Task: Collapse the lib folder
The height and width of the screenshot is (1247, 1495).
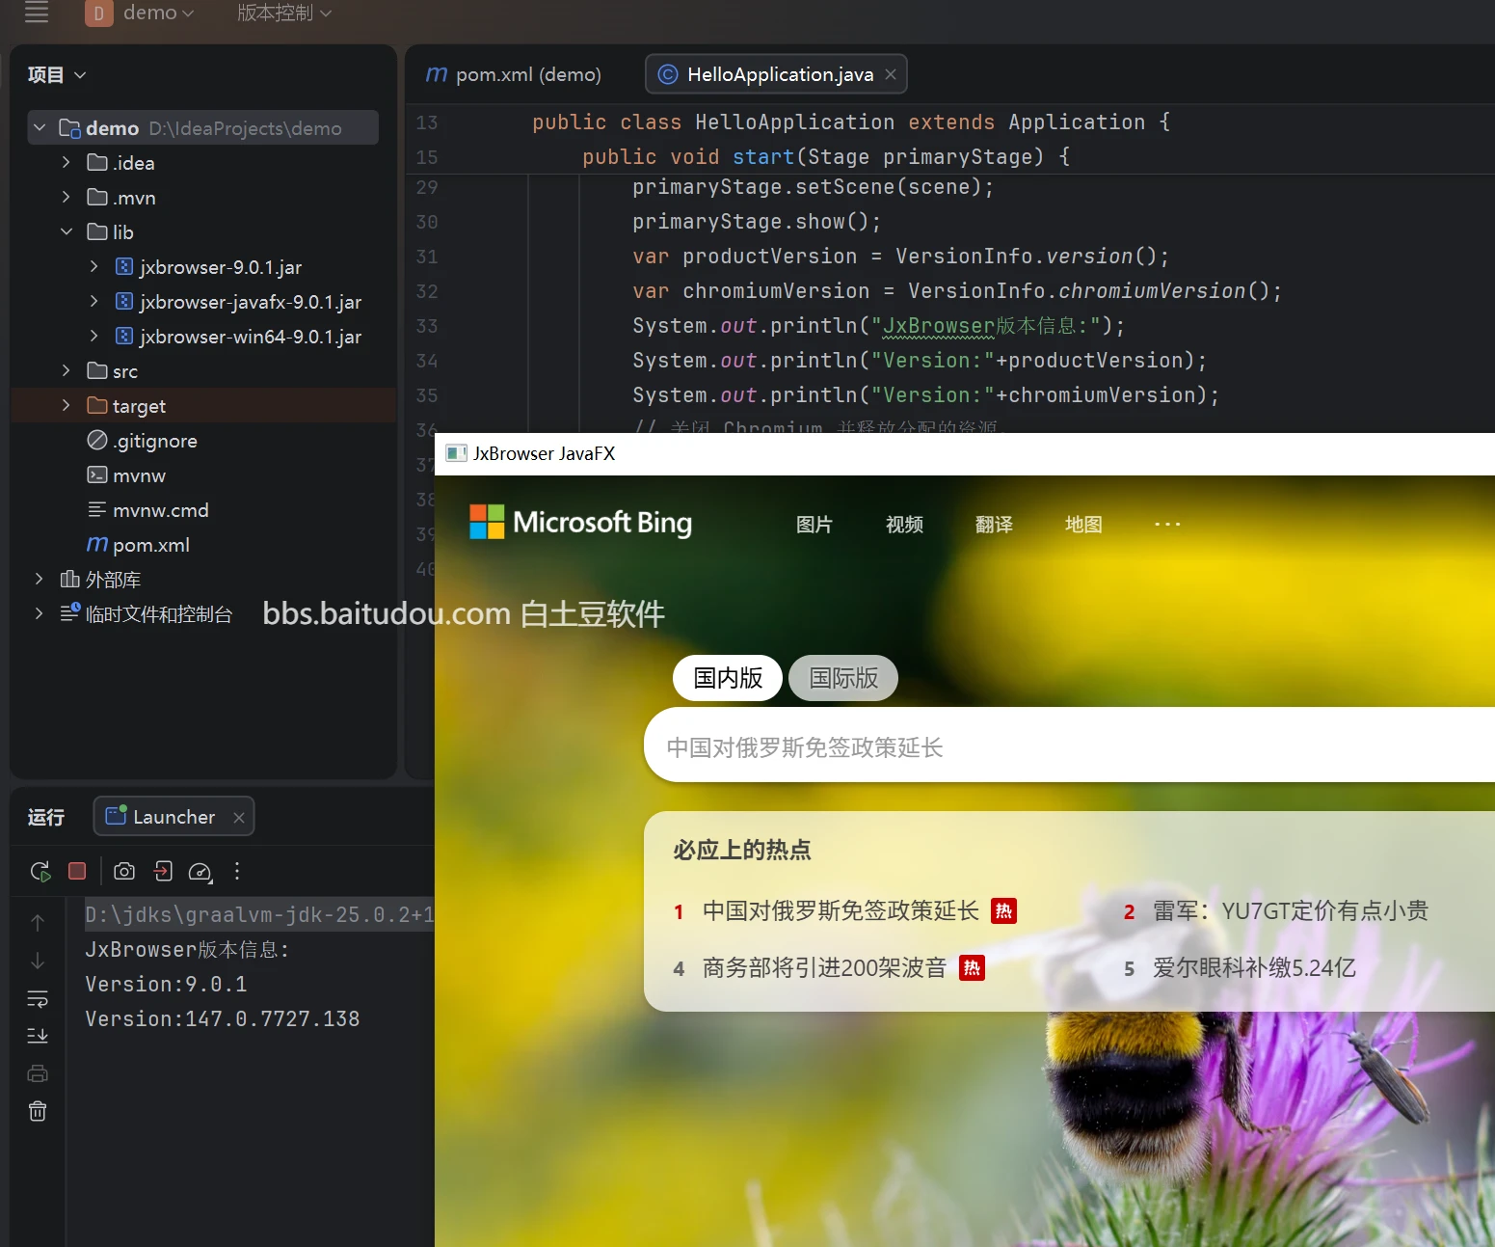Action: [x=66, y=231]
